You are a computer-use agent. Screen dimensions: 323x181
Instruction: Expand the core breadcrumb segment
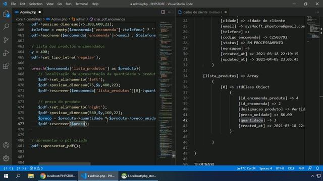(x=19, y=19)
